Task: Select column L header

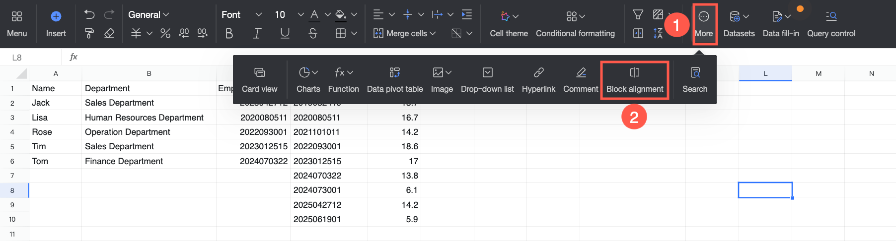Action: [x=765, y=73]
